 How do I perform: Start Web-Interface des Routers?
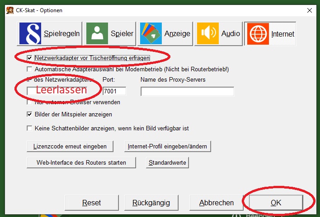[x=82, y=162]
